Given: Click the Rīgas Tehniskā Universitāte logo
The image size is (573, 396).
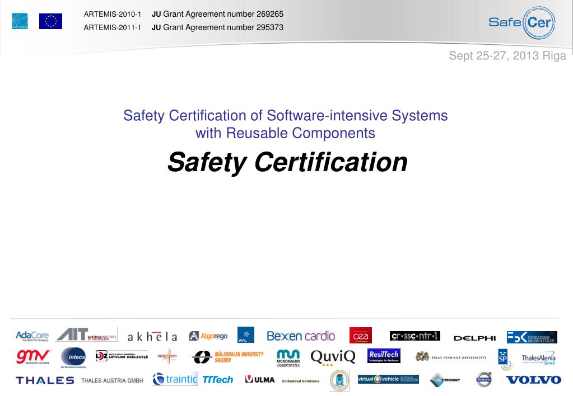Looking at the screenshot, I should coord(451,357).
